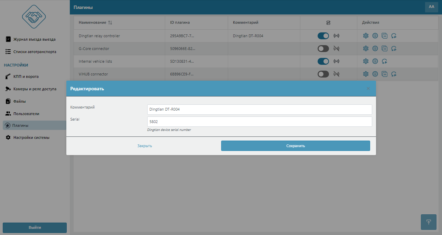Image resolution: width=442 pixels, height=235 pixels.
Task: Show info for G-Core connector plugin
Action: pos(375,49)
